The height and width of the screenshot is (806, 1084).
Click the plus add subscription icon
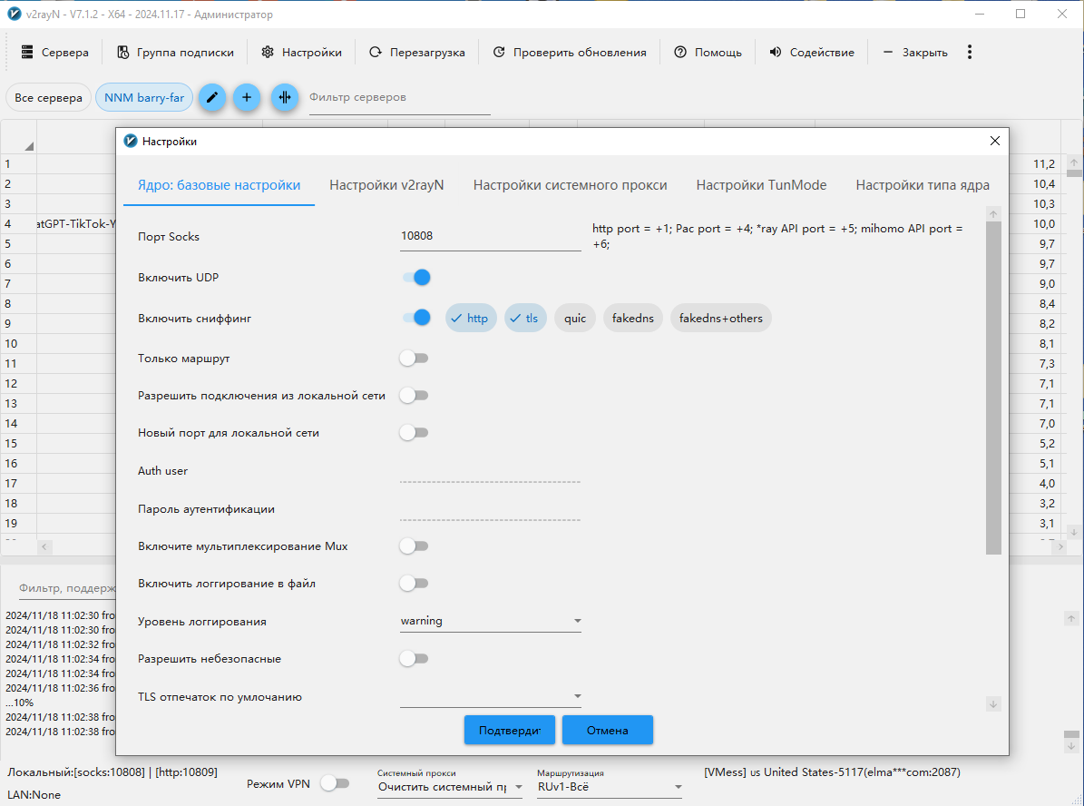point(247,97)
